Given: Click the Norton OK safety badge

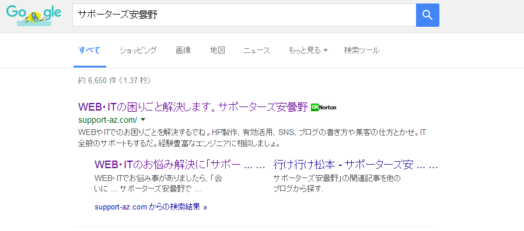Looking at the screenshot, I should tap(323, 107).
